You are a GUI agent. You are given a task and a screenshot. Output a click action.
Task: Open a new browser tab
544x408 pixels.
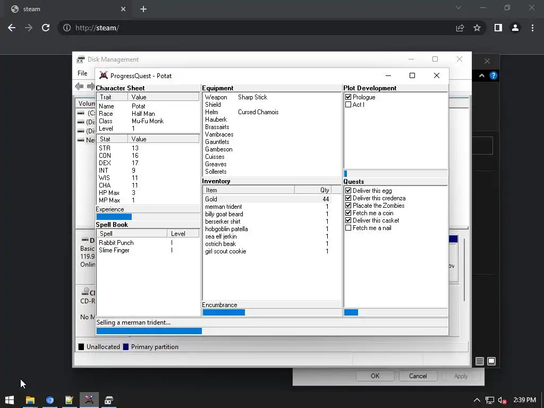(143, 9)
